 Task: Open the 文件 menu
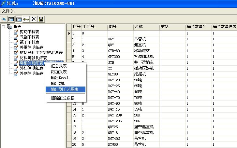click(8, 11)
